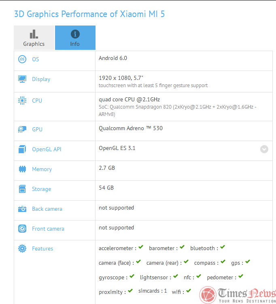Select the Info tab

click(x=75, y=38)
